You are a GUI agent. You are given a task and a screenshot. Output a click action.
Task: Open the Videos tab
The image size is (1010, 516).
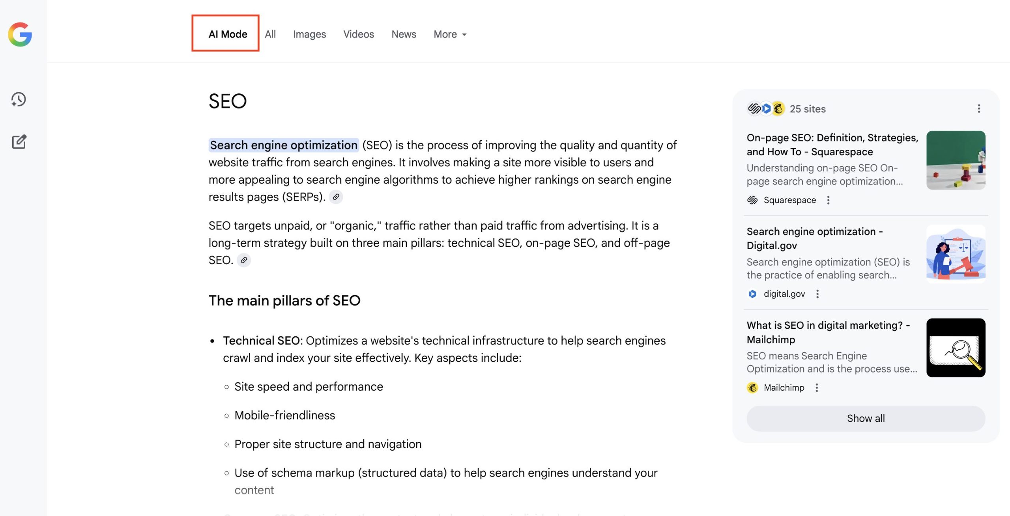(x=358, y=34)
